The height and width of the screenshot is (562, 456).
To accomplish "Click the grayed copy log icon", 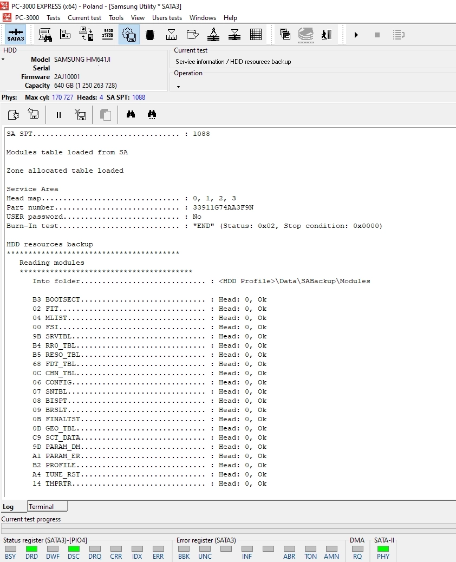I will (x=106, y=115).
